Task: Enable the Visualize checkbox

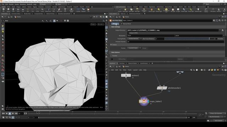Action: pos(216,39)
